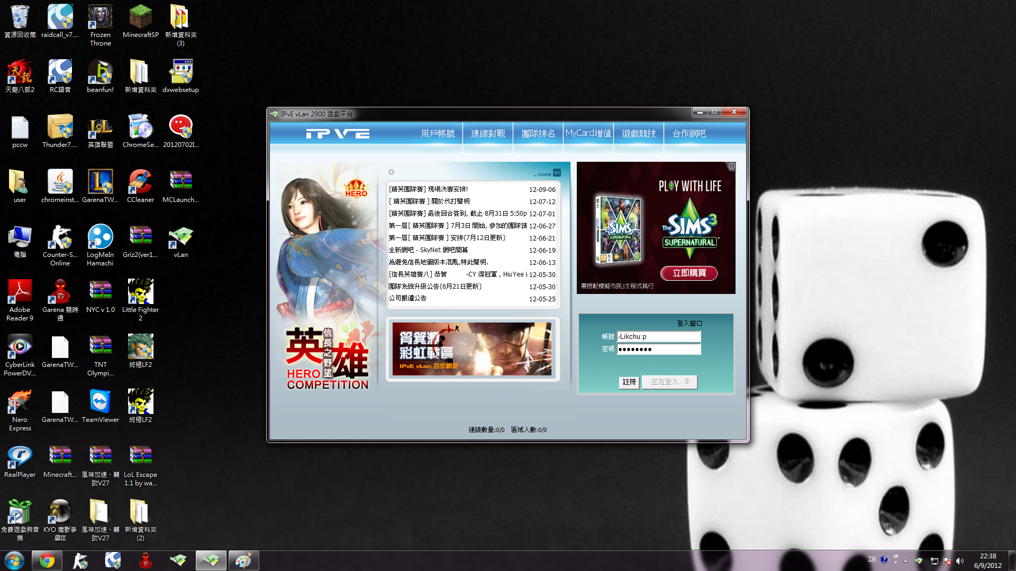Open the 團隊排名 tab
The image size is (1016, 571).
538,134
